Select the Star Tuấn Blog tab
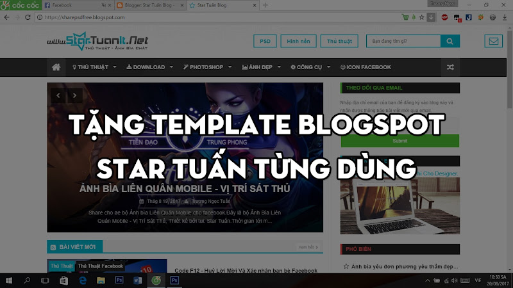The height and width of the screenshot is (288, 513). (x=223, y=5)
